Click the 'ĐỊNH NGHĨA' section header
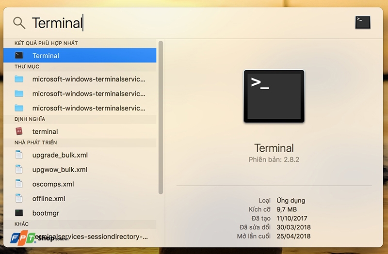The height and width of the screenshot is (254, 388). point(30,119)
